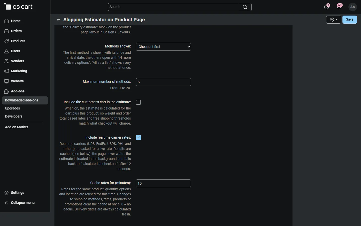The image size is (361, 226).
Task: Click the 'From 1 to 20.' hint text
Action: tap(121, 88)
